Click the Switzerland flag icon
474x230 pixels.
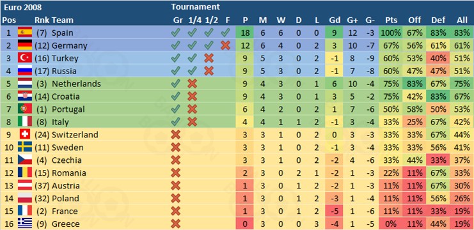25,134
